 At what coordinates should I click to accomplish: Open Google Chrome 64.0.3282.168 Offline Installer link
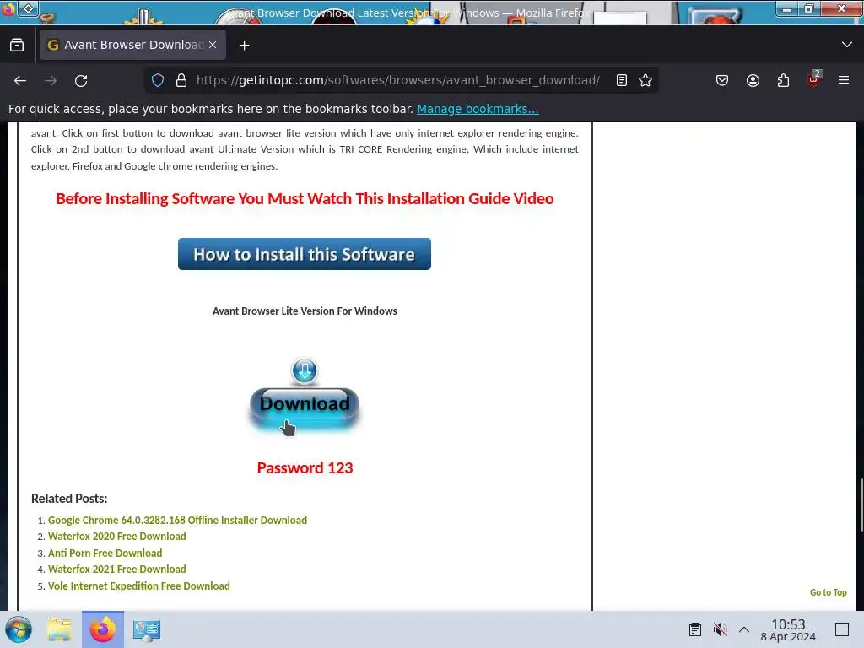pos(177,520)
